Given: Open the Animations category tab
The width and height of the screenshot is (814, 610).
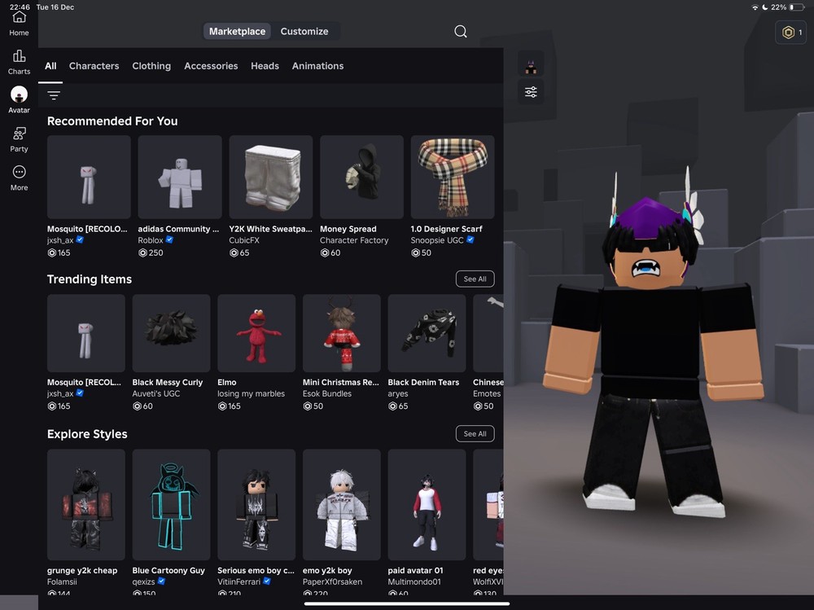Looking at the screenshot, I should pos(317,66).
